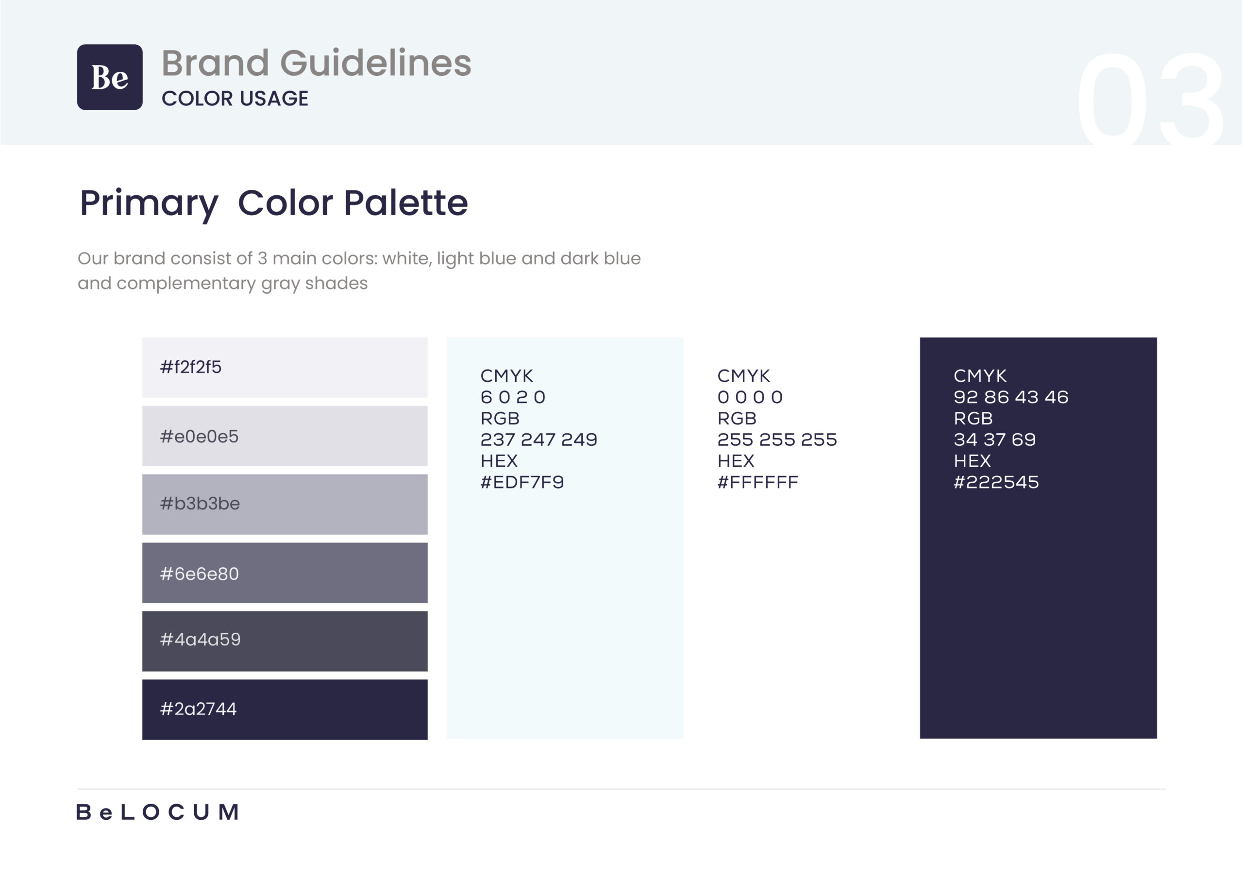Click the Brand Guidelines title
This screenshot has width=1243, height=879.
click(x=316, y=63)
